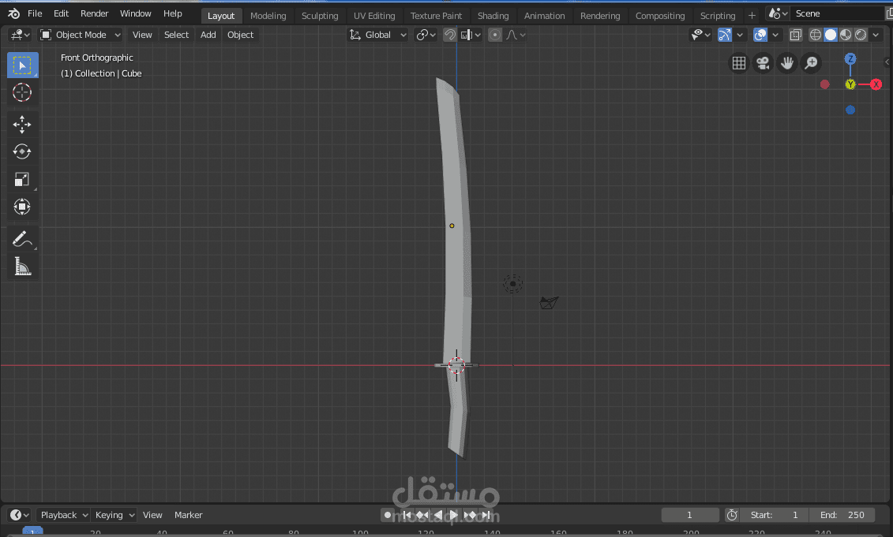This screenshot has width=893, height=537.
Task: Play the animation forward
Action: pos(452,515)
